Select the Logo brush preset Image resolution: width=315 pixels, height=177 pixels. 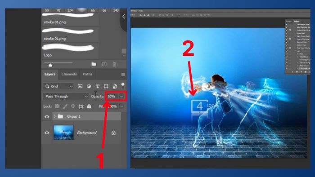pyautogui.click(x=70, y=51)
